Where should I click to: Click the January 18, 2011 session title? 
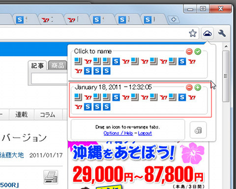[113, 87]
